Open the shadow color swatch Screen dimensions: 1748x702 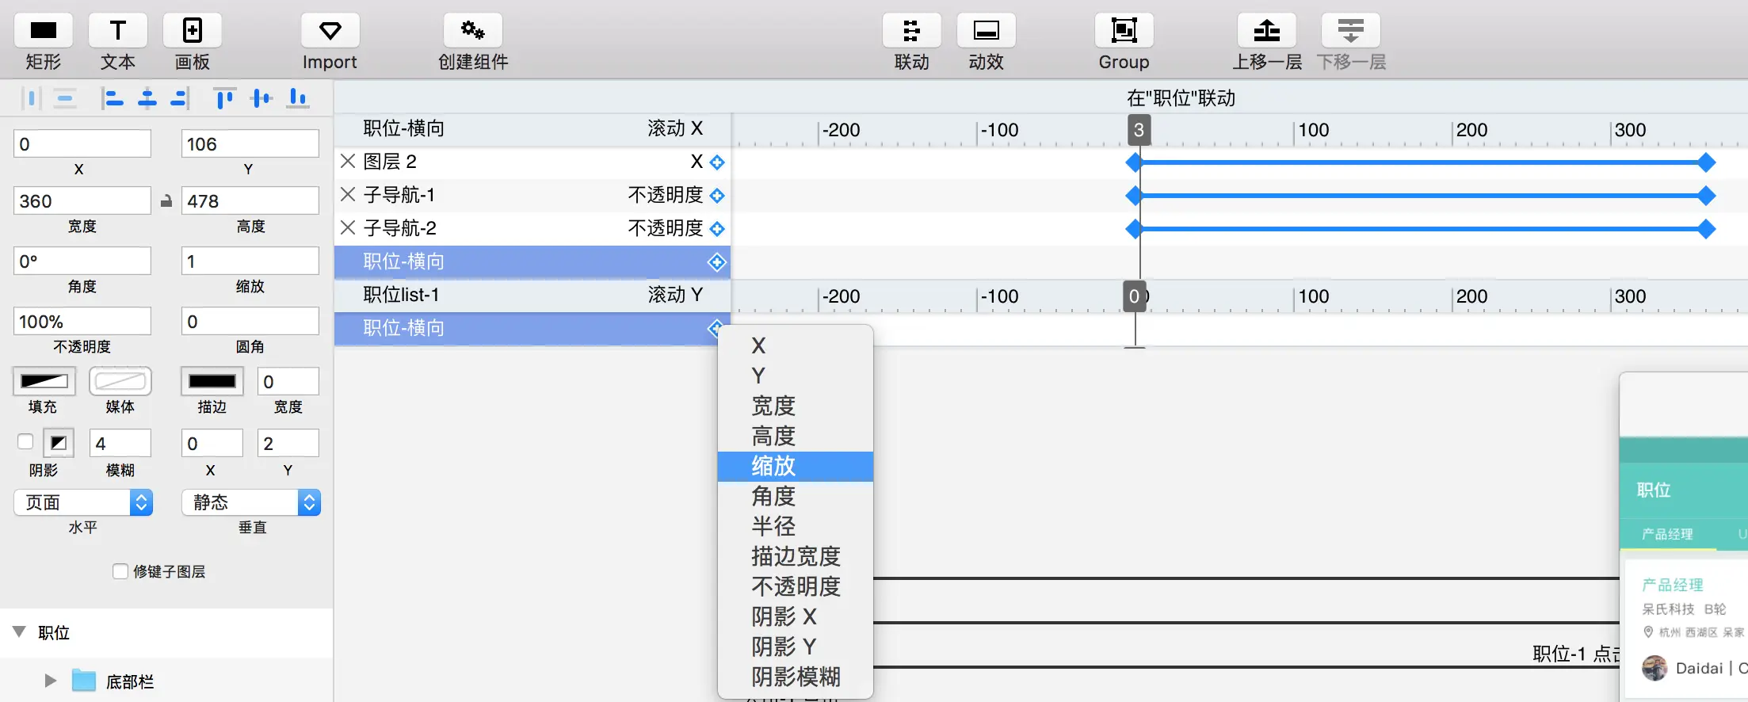[59, 443]
